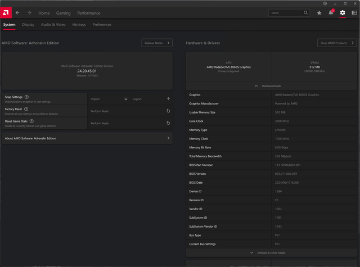Select the Bus Type row

click(x=271, y=235)
